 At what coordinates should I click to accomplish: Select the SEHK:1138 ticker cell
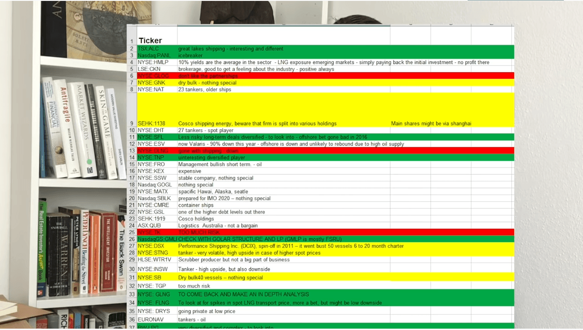click(151, 123)
